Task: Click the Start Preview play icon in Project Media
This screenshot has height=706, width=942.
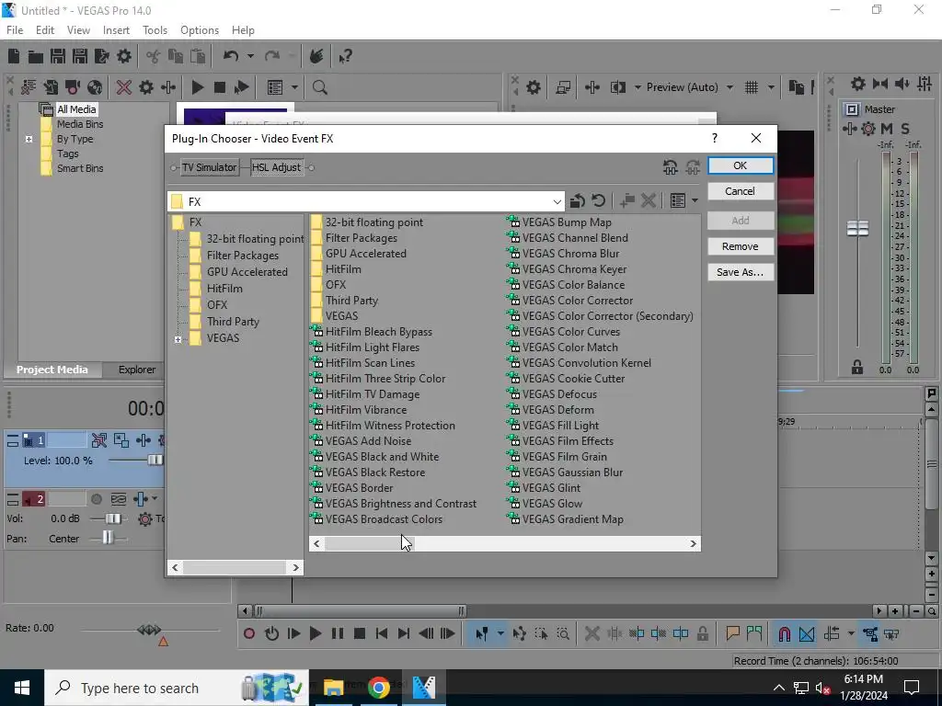Action: point(197,87)
